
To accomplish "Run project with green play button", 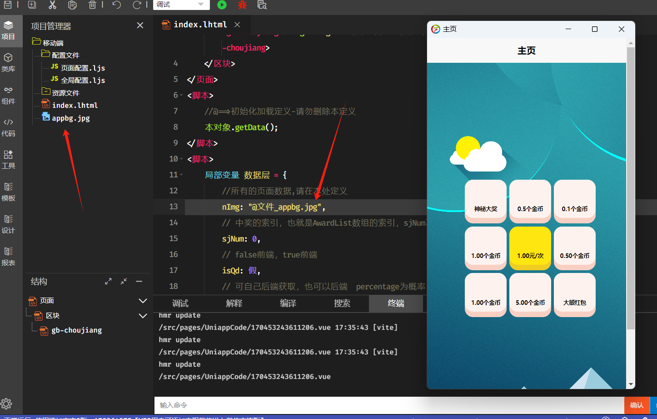I will (222, 5).
